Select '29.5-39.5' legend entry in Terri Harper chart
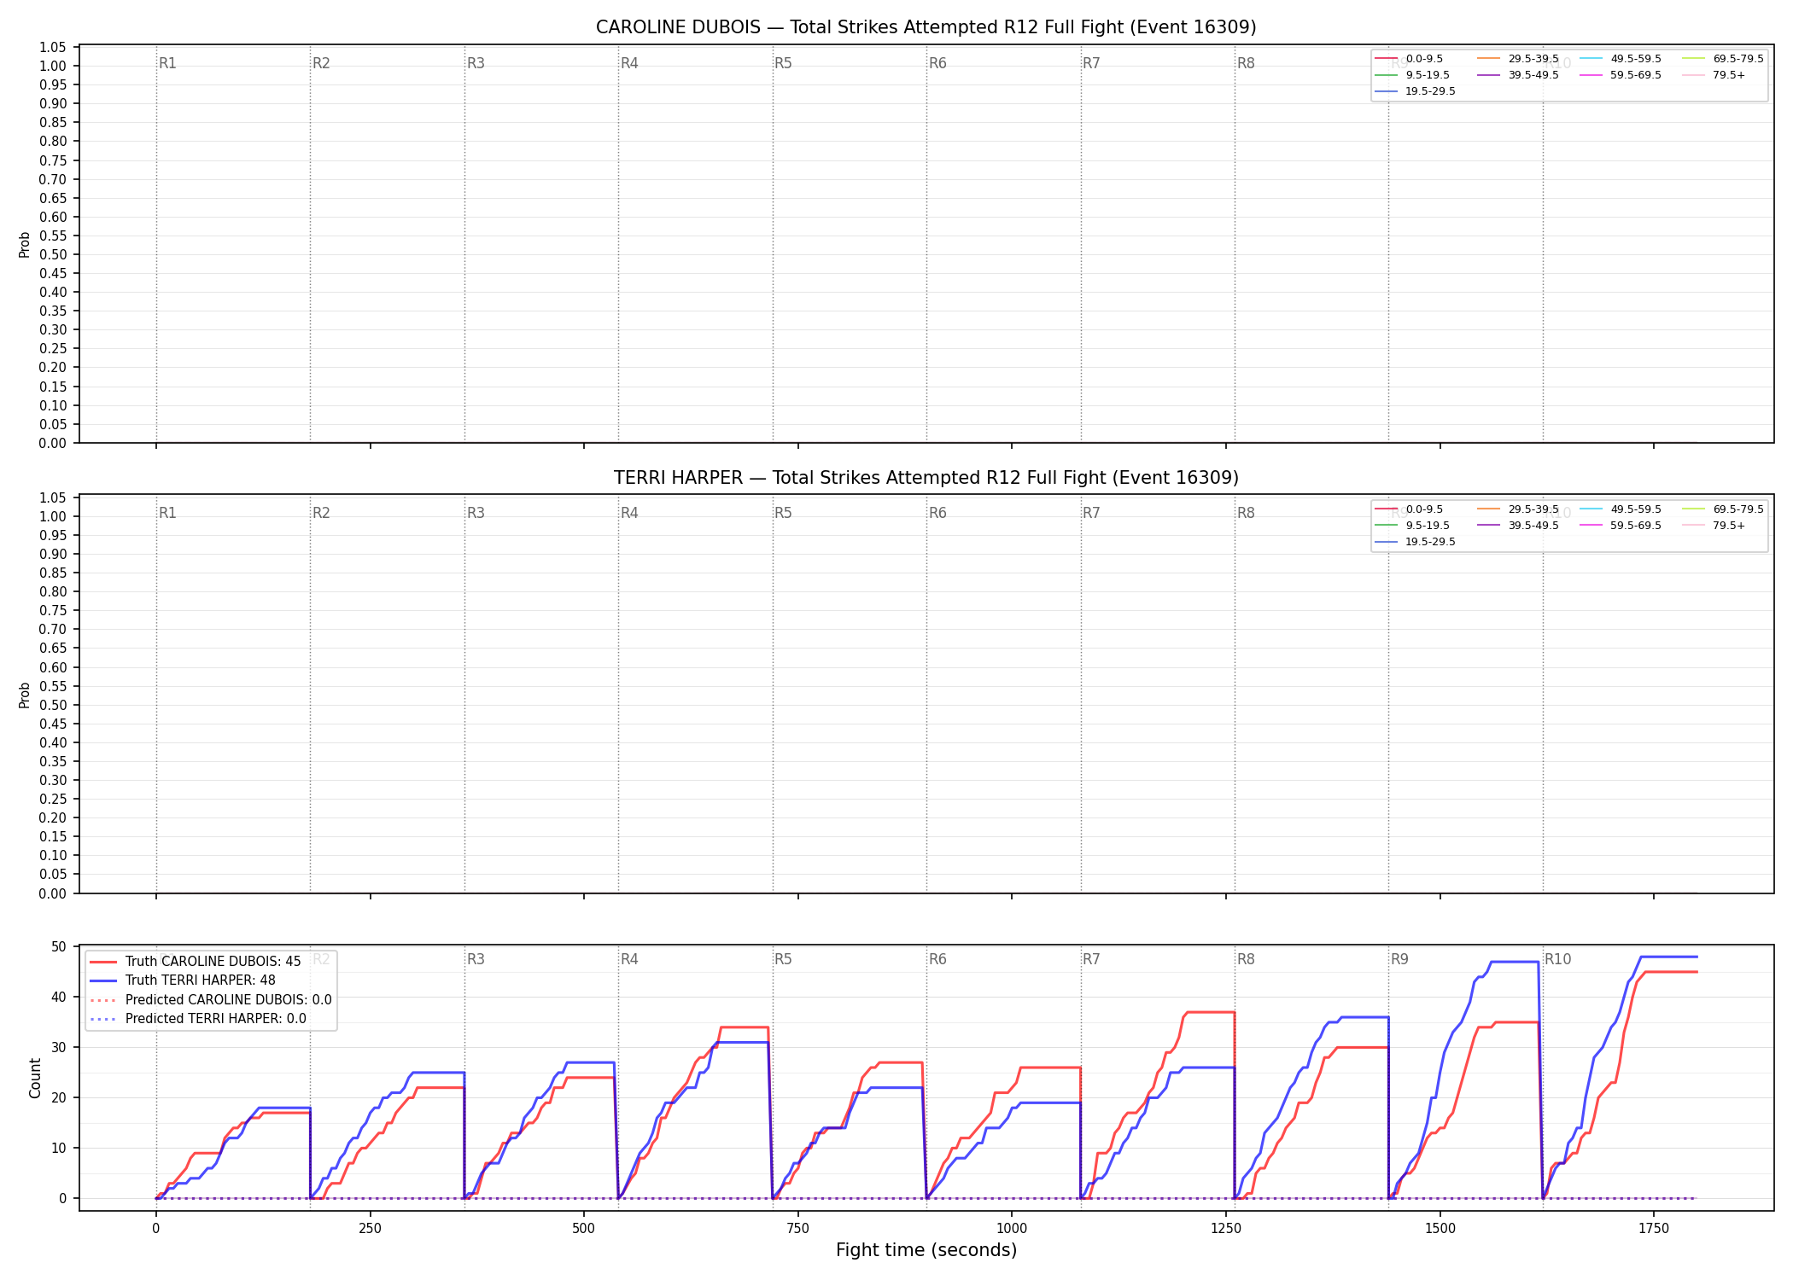This screenshot has height=1280, width=1793. point(1518,509)
